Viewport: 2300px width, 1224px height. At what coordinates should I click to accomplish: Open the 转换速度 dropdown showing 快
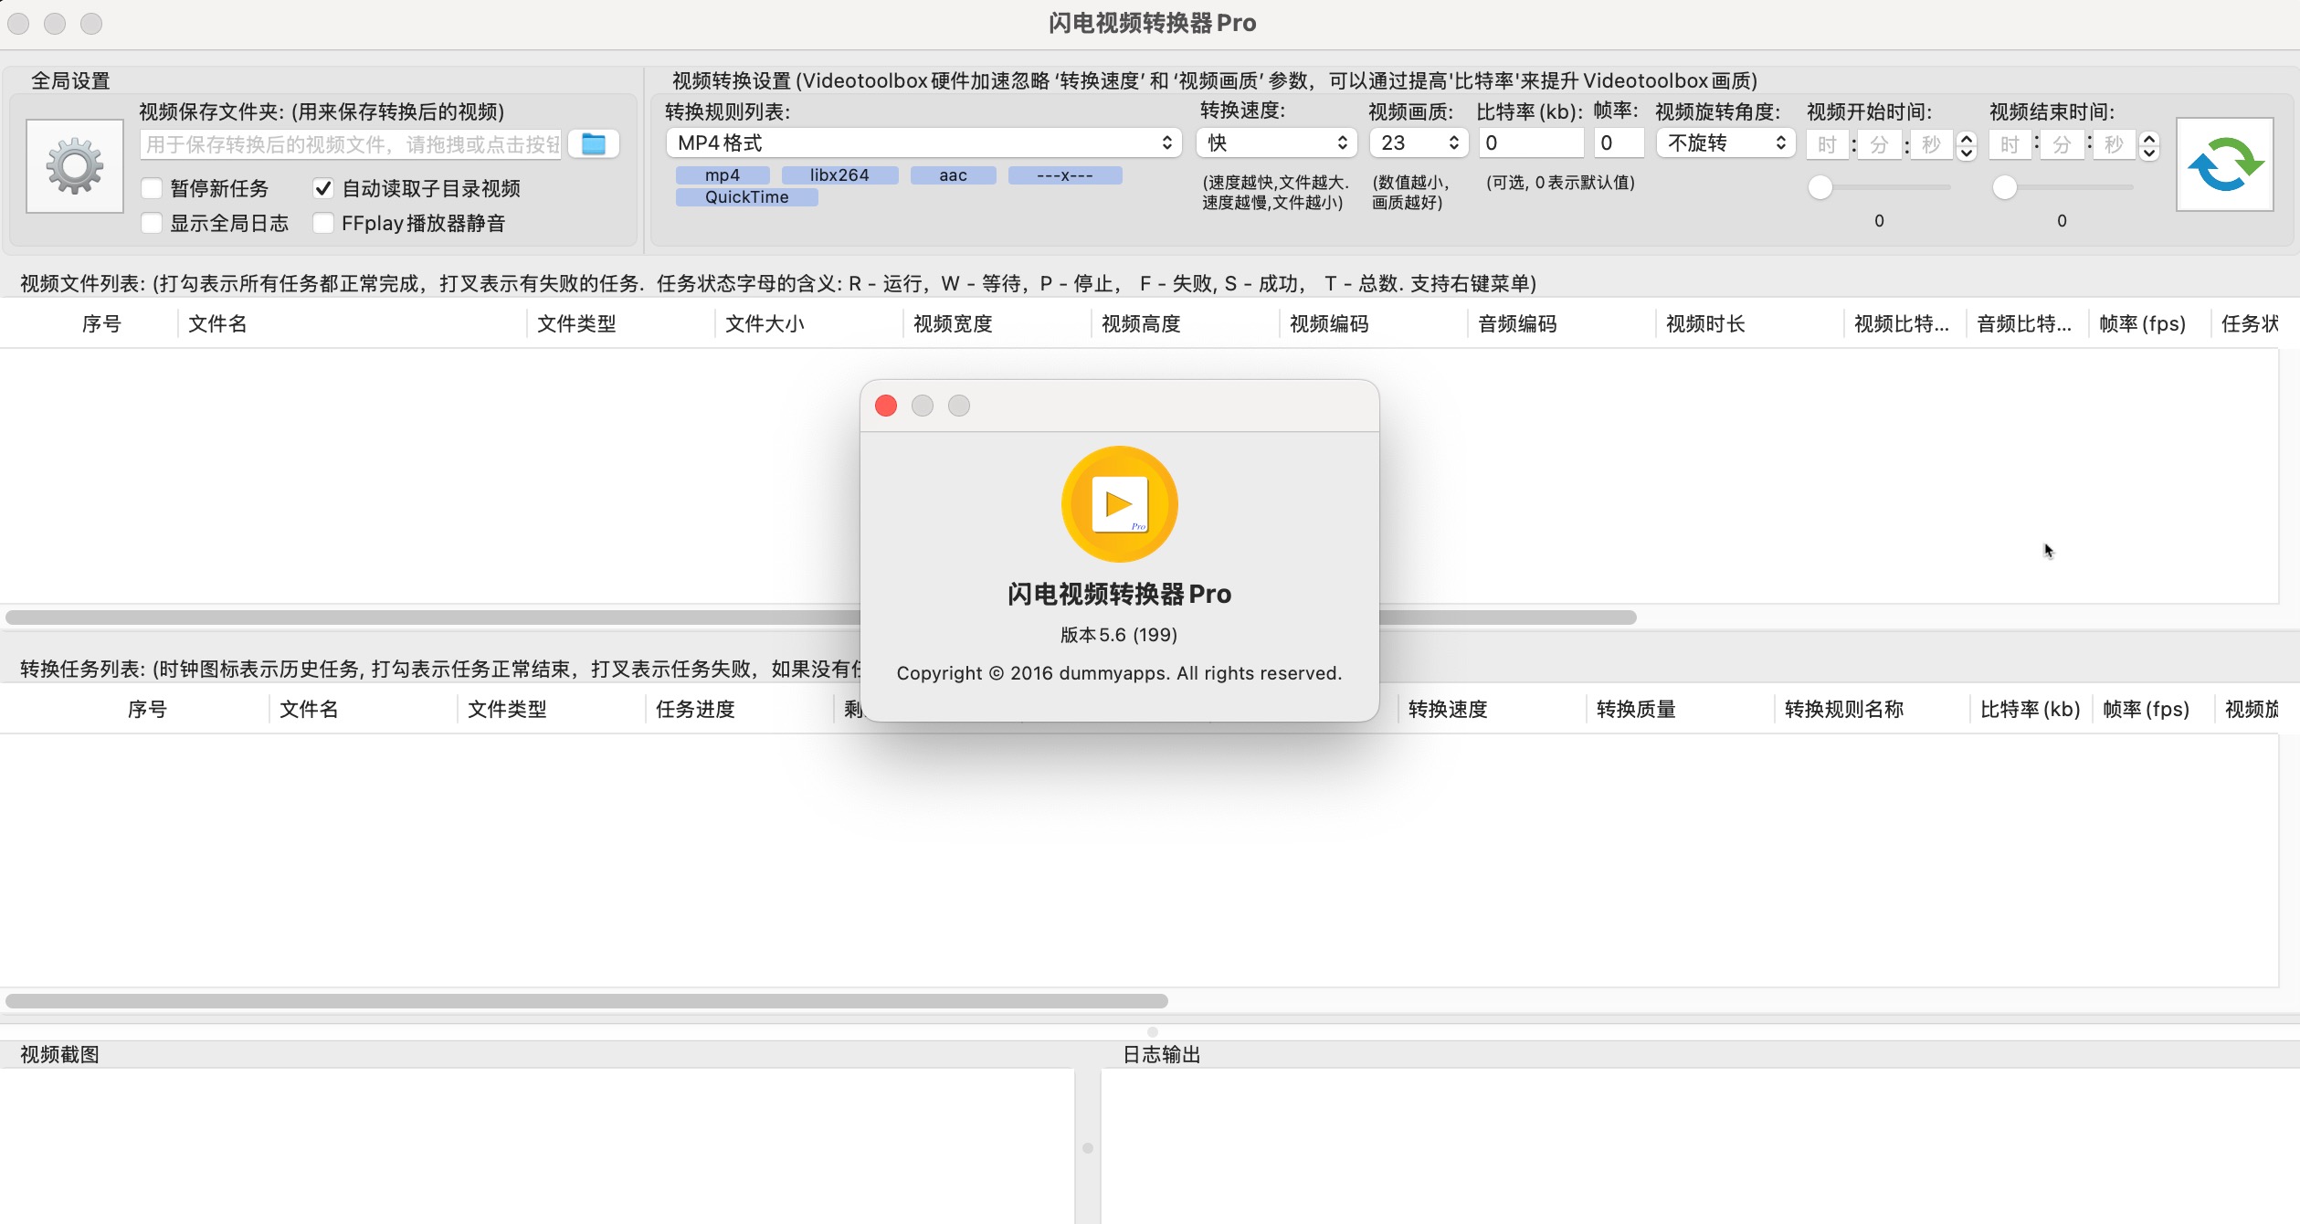(1276, 142)
